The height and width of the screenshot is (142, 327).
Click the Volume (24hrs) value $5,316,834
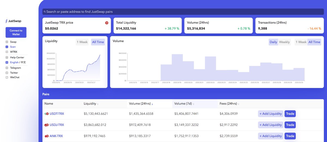click(x=196, y=29)
